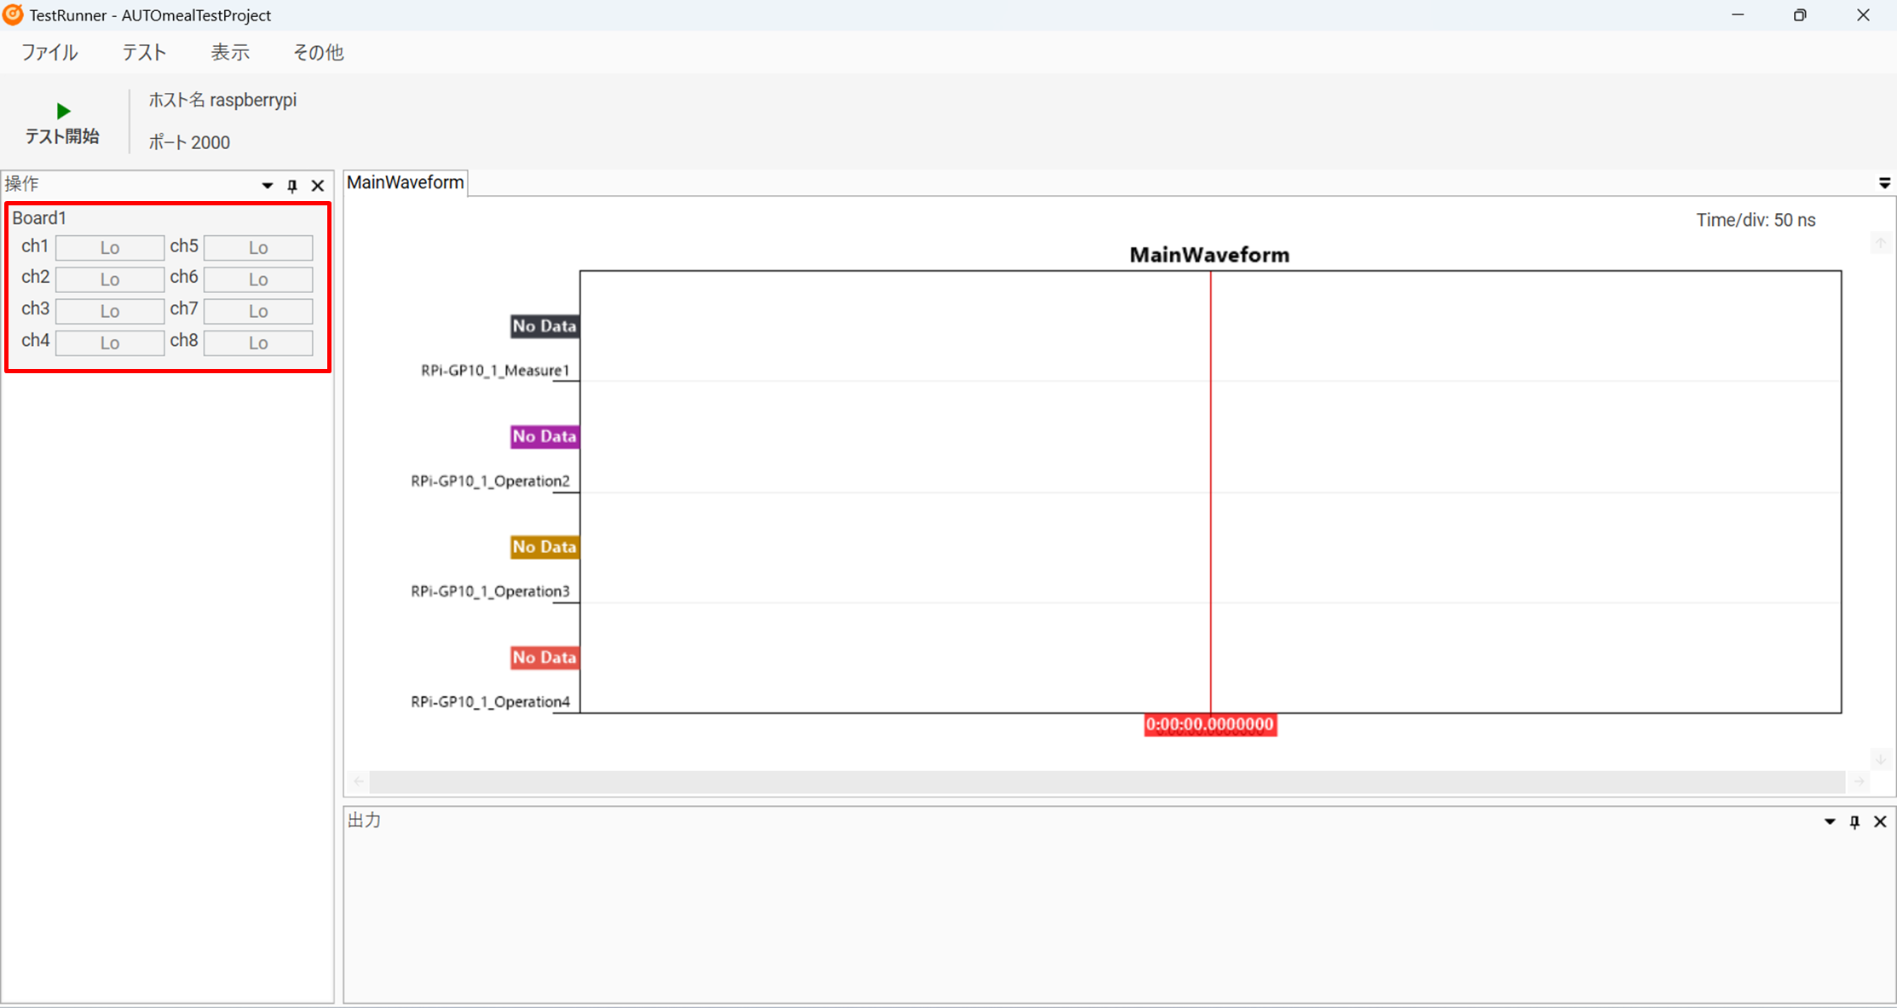The width and height of the screenshot is (1897, 1008).
Task: Toggle ch4 Lo state button
Action: tap(110, 343)
